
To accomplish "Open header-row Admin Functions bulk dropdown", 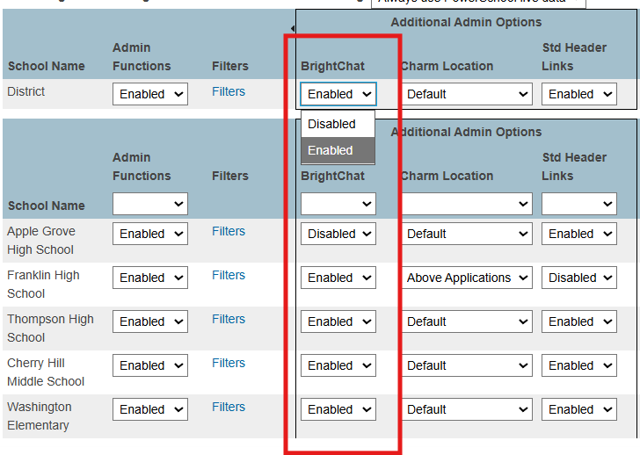I will [x=150, y=204].
